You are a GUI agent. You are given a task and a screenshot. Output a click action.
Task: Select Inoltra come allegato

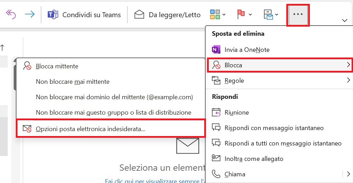coord(254,159)
